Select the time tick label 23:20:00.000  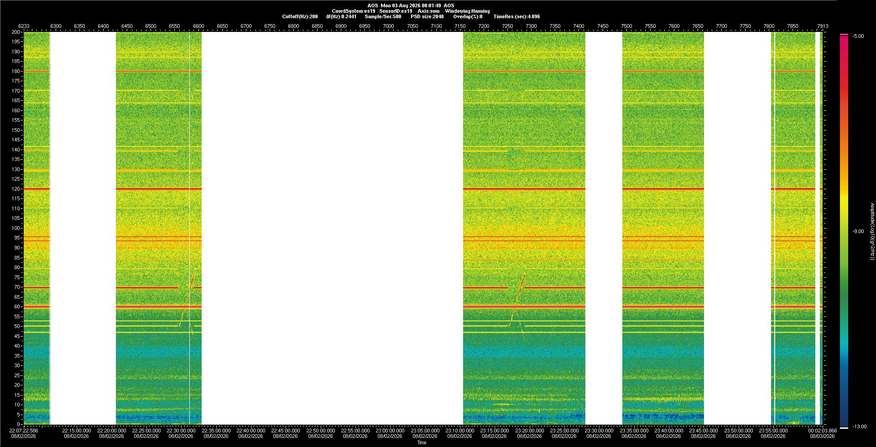pyautogui.click(x=530, y=431)
